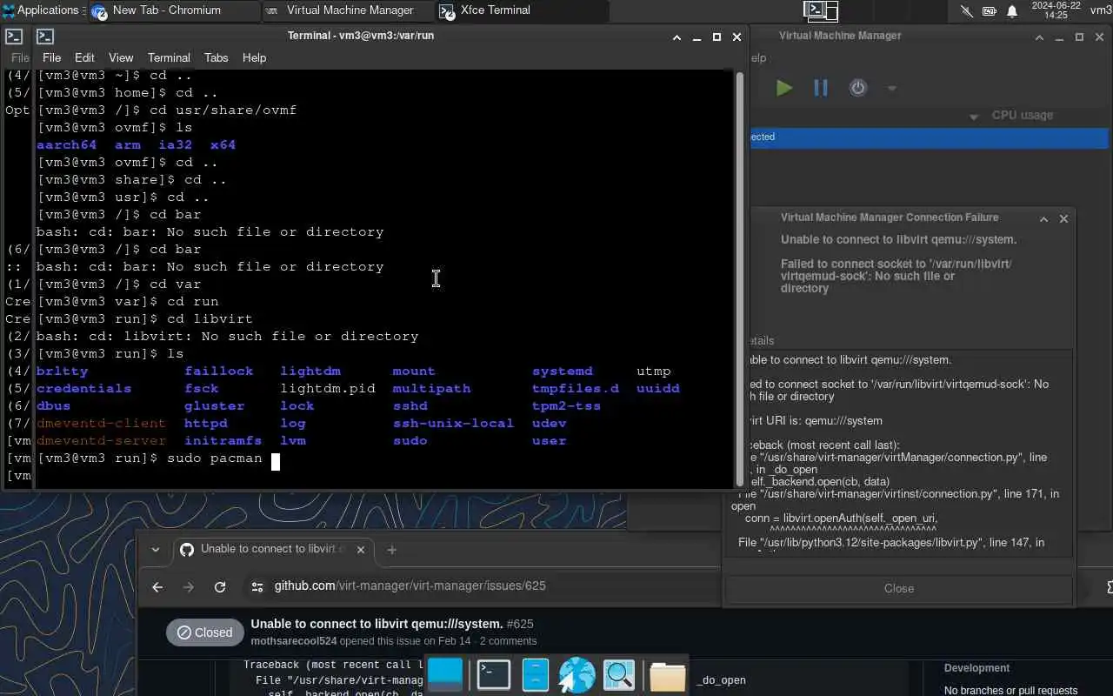Roll up the Connection Failure dialog
This screenshot has width=1113, height=696.
[1043, 218]
